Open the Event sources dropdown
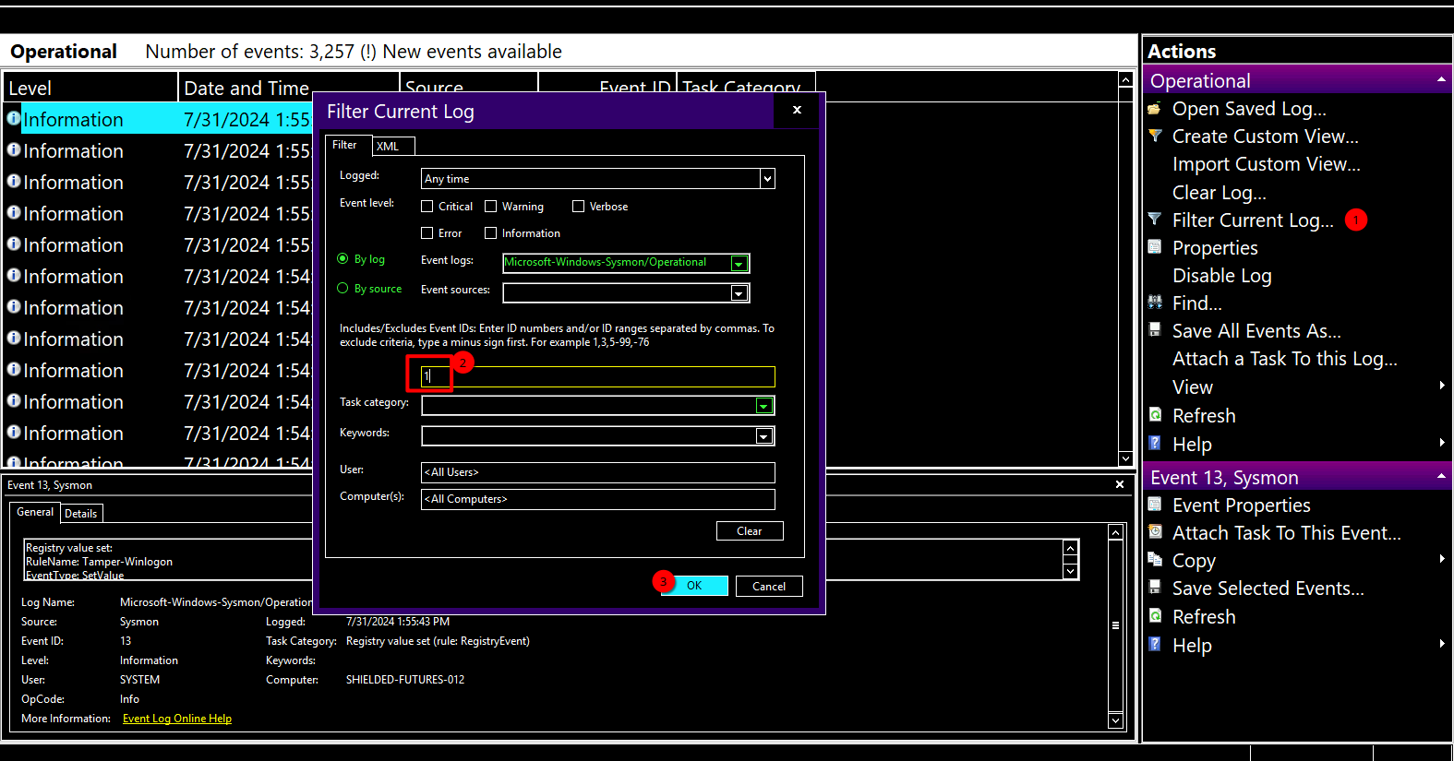The height and width of the screenshot is (761, 1454). pyautogui.click(x=739, y=293)
